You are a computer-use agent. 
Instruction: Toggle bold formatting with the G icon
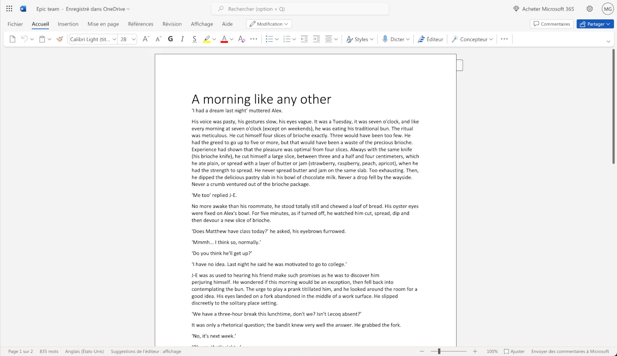click(x=170, y=39)
